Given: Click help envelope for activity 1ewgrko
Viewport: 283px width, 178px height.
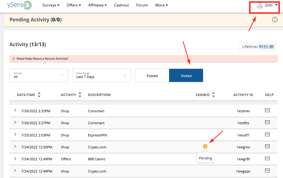Looking at the screenshot, I should 267,146.
